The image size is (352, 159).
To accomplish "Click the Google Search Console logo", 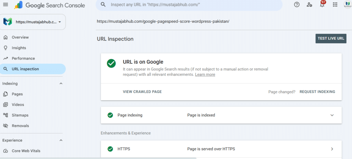I will coord(49,5).
